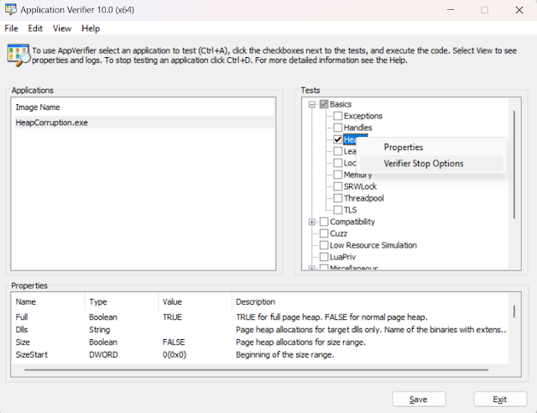Select the Dlls property row

coord(260,330)
